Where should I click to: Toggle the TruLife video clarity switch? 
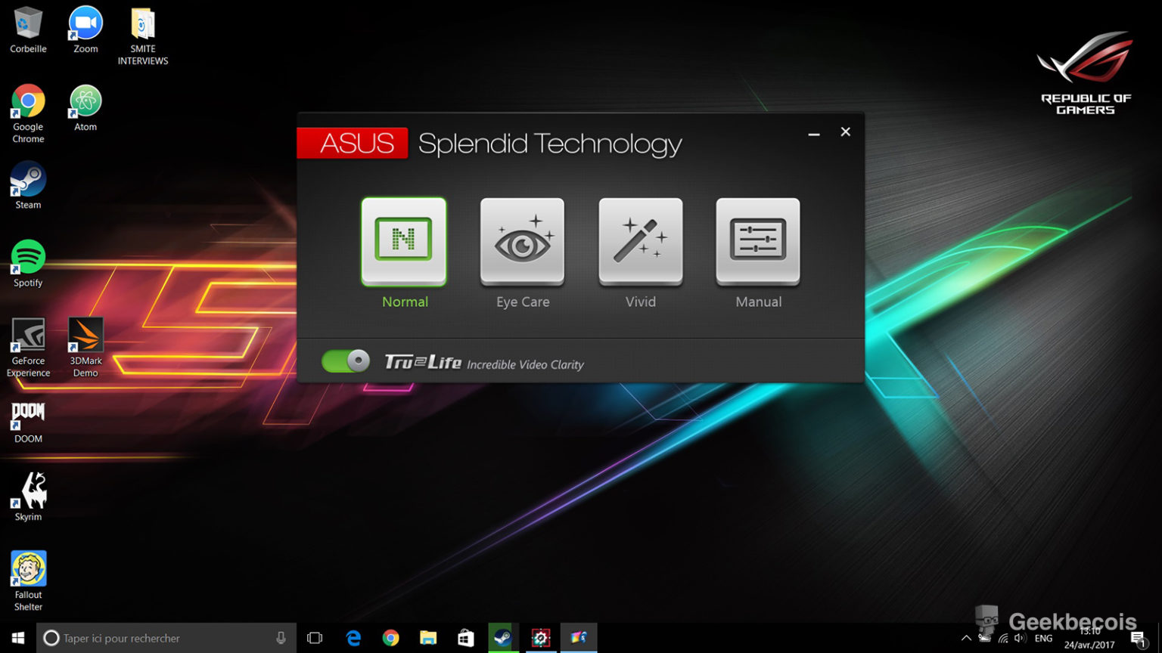point(346,361)
